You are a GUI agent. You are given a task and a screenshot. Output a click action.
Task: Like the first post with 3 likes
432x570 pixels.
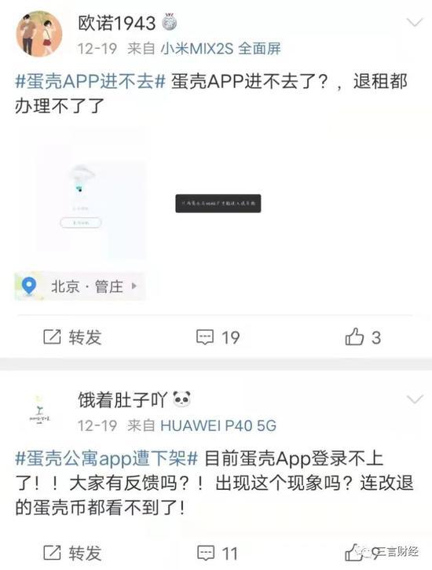363,337
